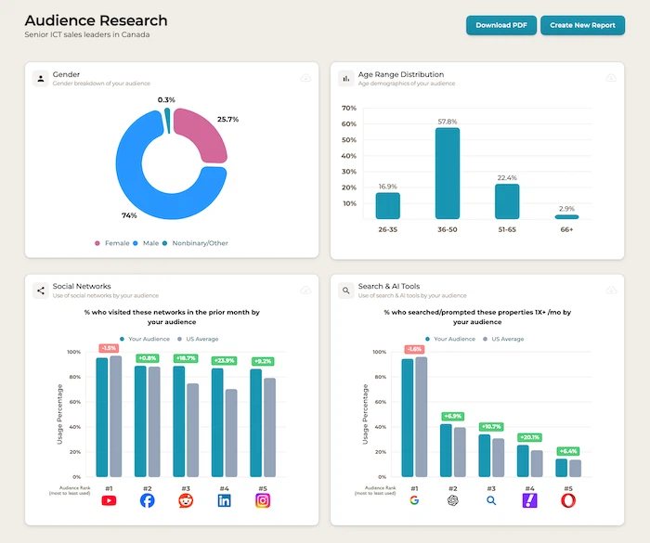Click the Opera icon under rank #5
Viewport: 650px width, 543px height.
coord(567,500)
